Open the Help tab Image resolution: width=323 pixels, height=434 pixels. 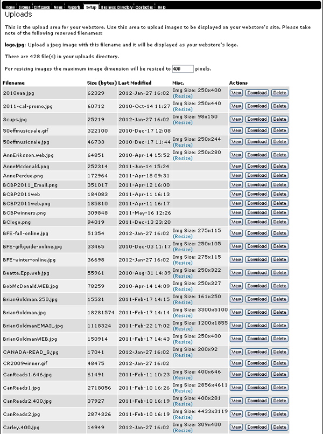coord(161,8)
